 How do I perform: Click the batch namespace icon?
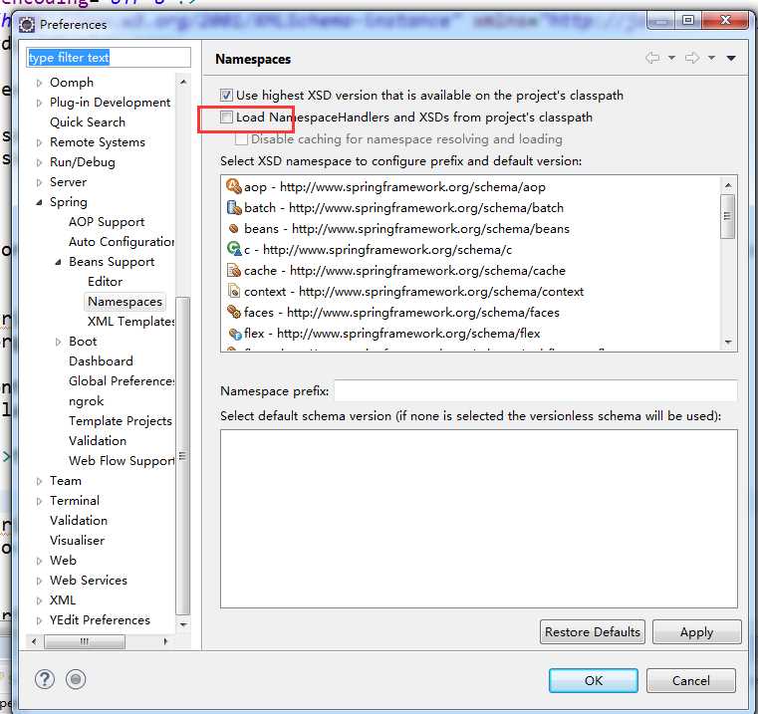coord(234,207)
